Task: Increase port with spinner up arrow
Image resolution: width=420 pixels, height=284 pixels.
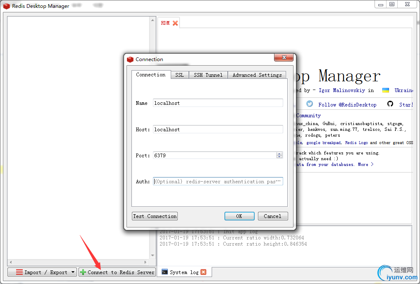Action: (x=279, y=154)
